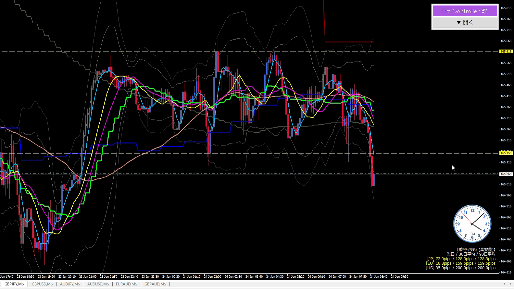Click the [JP] 72.9pips volatility line

461,259
